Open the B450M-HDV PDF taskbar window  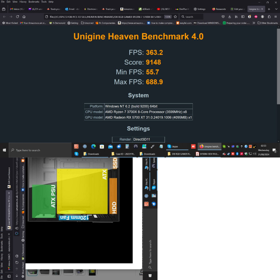coord(207,154)
